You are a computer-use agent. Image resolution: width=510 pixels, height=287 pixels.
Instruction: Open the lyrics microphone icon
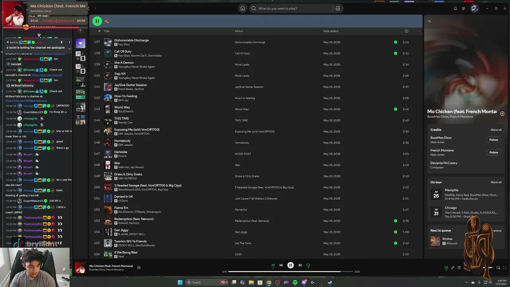coord(453,268)
